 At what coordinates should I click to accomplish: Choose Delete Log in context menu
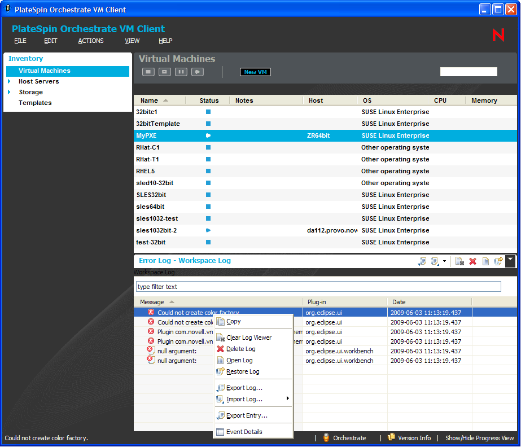click(253, 349)
